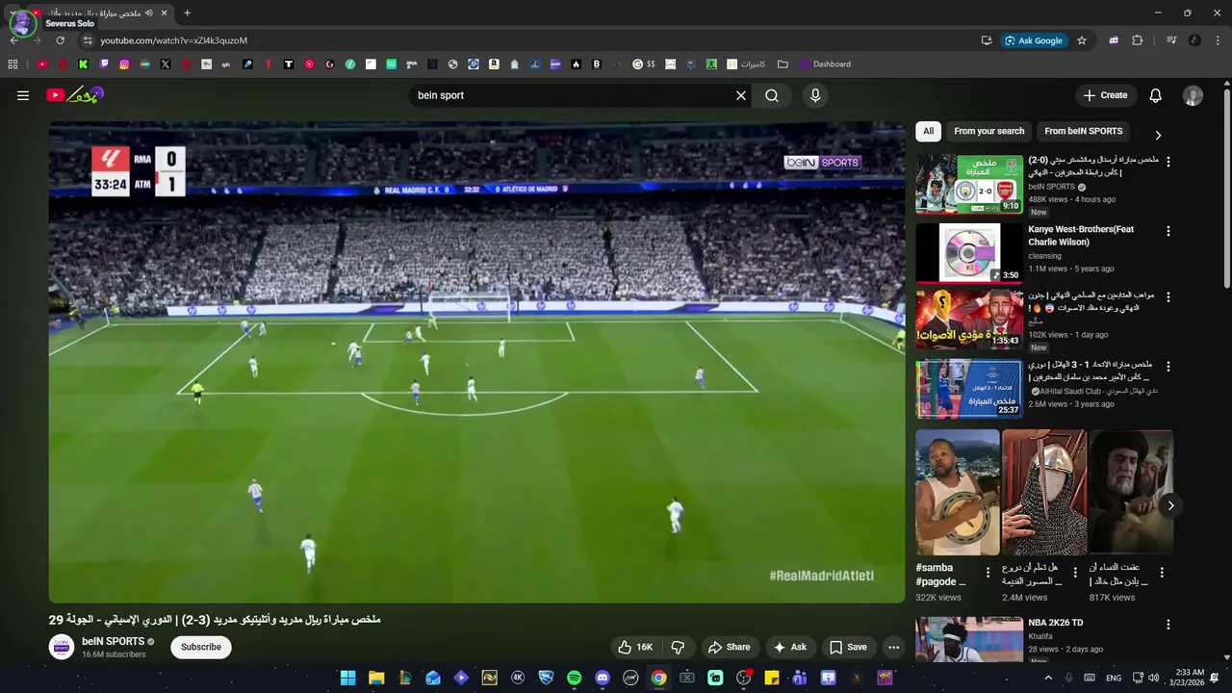Image resolution: width=1232 pixels, height=693 pixels.
Task: Dislike the video
Action: tap(678, 647)
